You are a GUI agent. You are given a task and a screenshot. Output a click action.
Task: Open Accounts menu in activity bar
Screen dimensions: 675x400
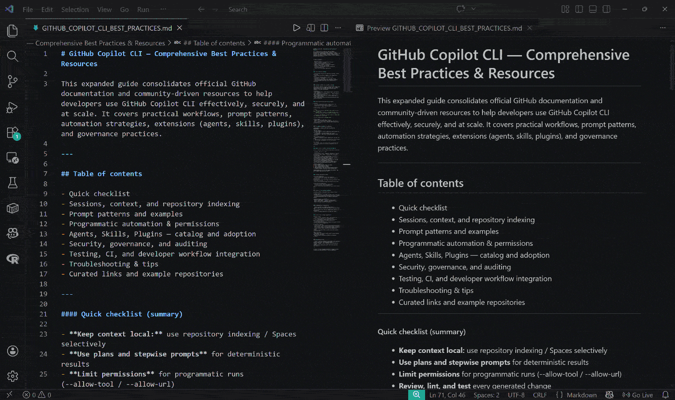point(12,351)
